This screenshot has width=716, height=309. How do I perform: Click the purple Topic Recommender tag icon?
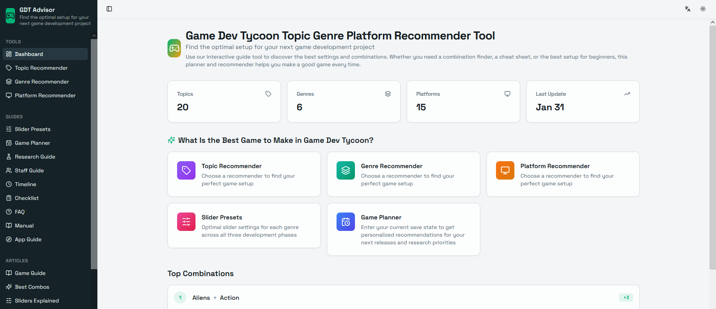pos(186,170)
